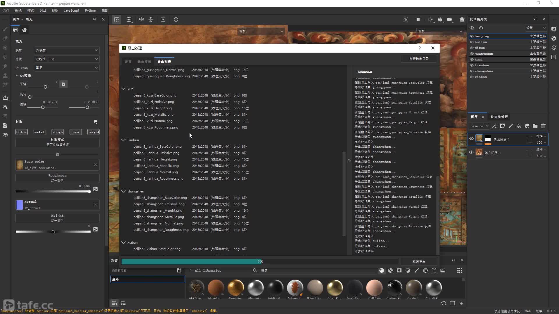The image size is (559, 314).
Task: Hide the selected top fill layer
Action: [471, 138]
